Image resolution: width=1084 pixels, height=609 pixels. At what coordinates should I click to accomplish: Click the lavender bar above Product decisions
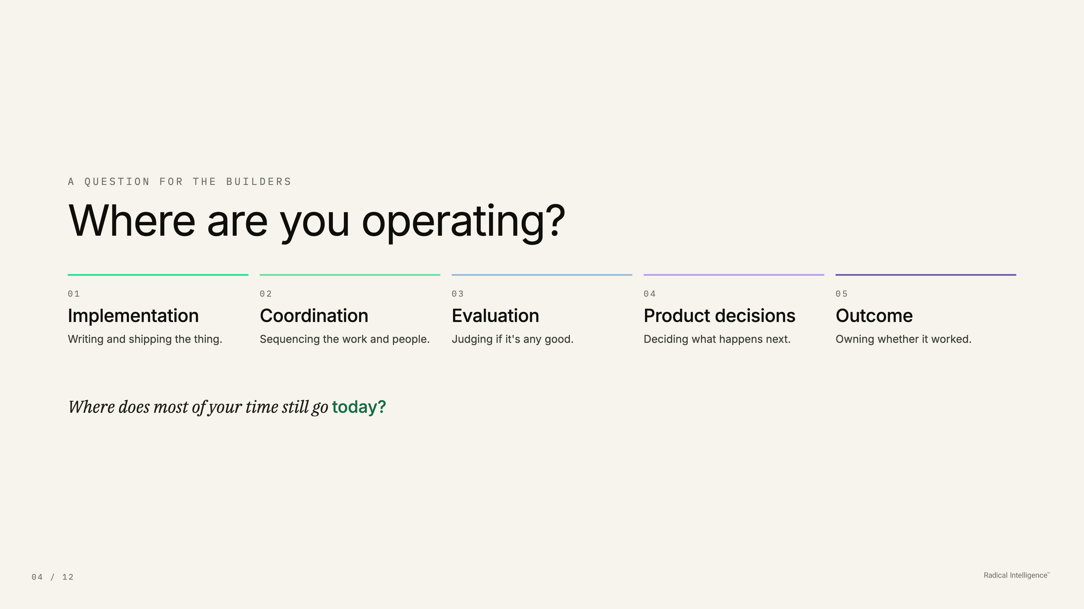tap(733, 275)
